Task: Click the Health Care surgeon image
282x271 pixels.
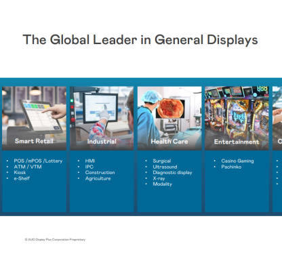Action: (169, 118)
